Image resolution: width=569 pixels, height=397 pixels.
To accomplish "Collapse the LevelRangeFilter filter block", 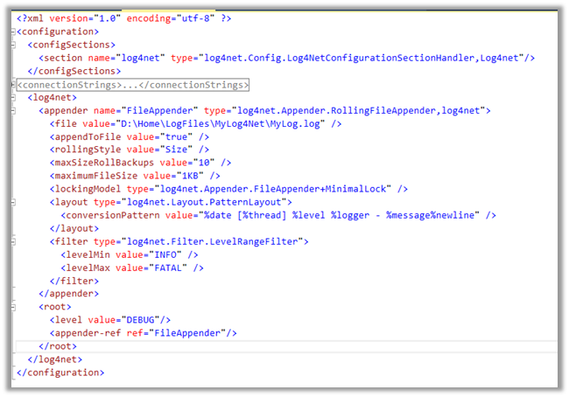I will tap(11, 241).
